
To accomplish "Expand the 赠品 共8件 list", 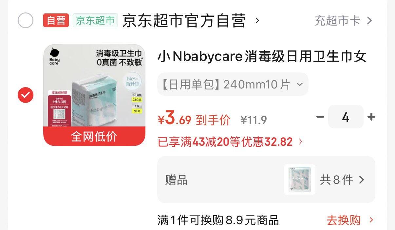I will (266, 180).
